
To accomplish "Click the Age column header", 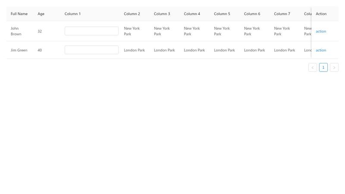I will coord(41,14).
